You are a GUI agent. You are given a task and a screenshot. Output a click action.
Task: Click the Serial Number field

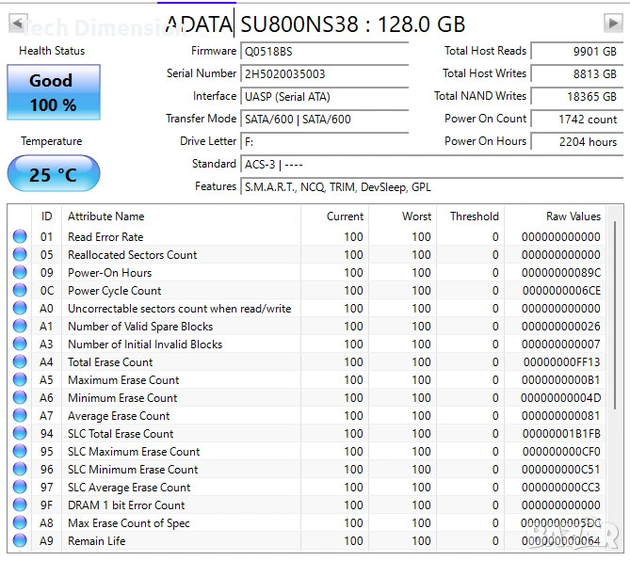pyautogui.click(x=325, y=73)
